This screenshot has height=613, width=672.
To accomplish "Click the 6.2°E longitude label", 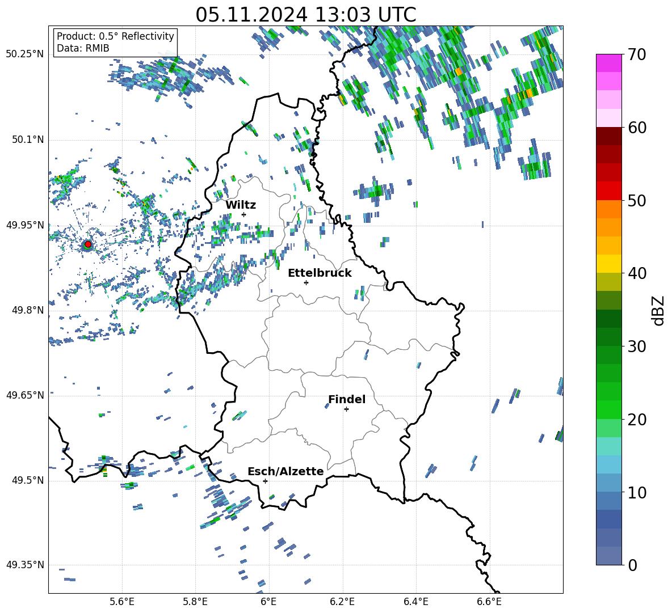I will point(342,602).
